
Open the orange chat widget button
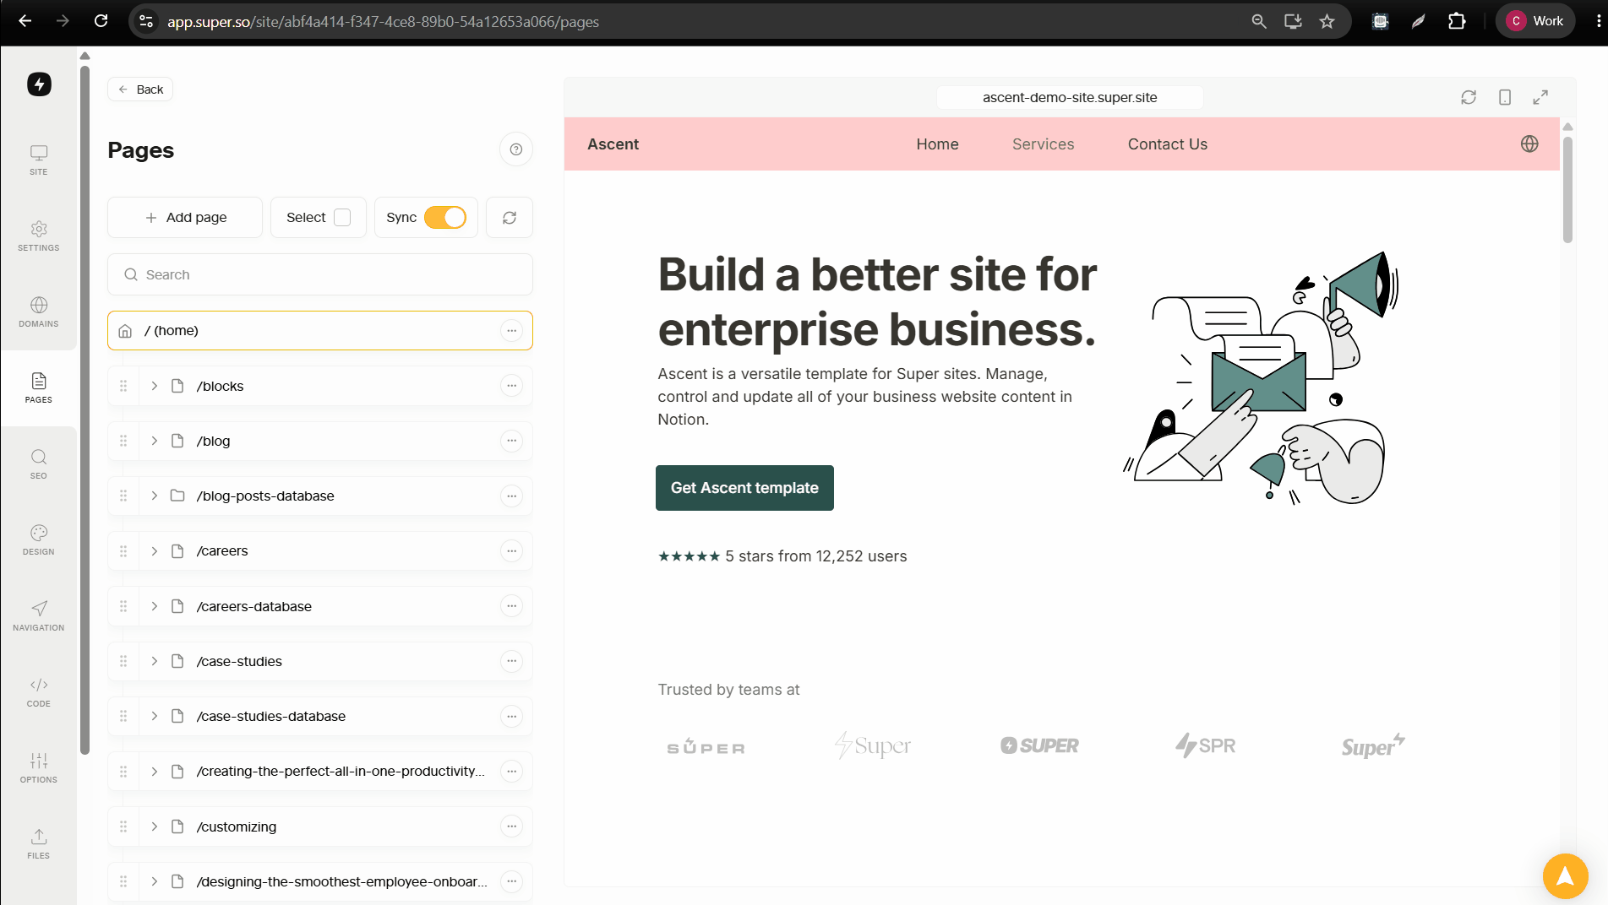point(1565,876)
